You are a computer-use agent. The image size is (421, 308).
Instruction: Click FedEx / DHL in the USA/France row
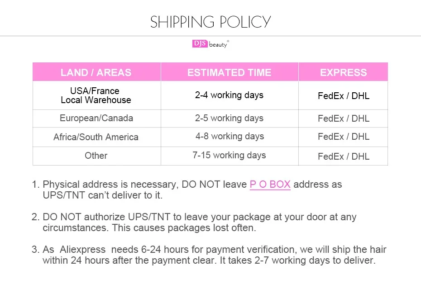[x=344, y=96]
